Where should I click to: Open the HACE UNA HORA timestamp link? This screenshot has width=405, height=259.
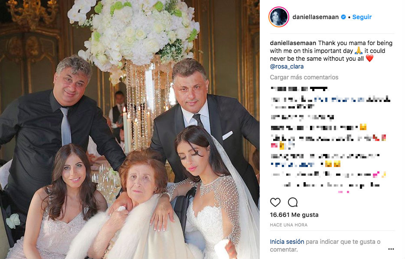click(x=289, y=225)
